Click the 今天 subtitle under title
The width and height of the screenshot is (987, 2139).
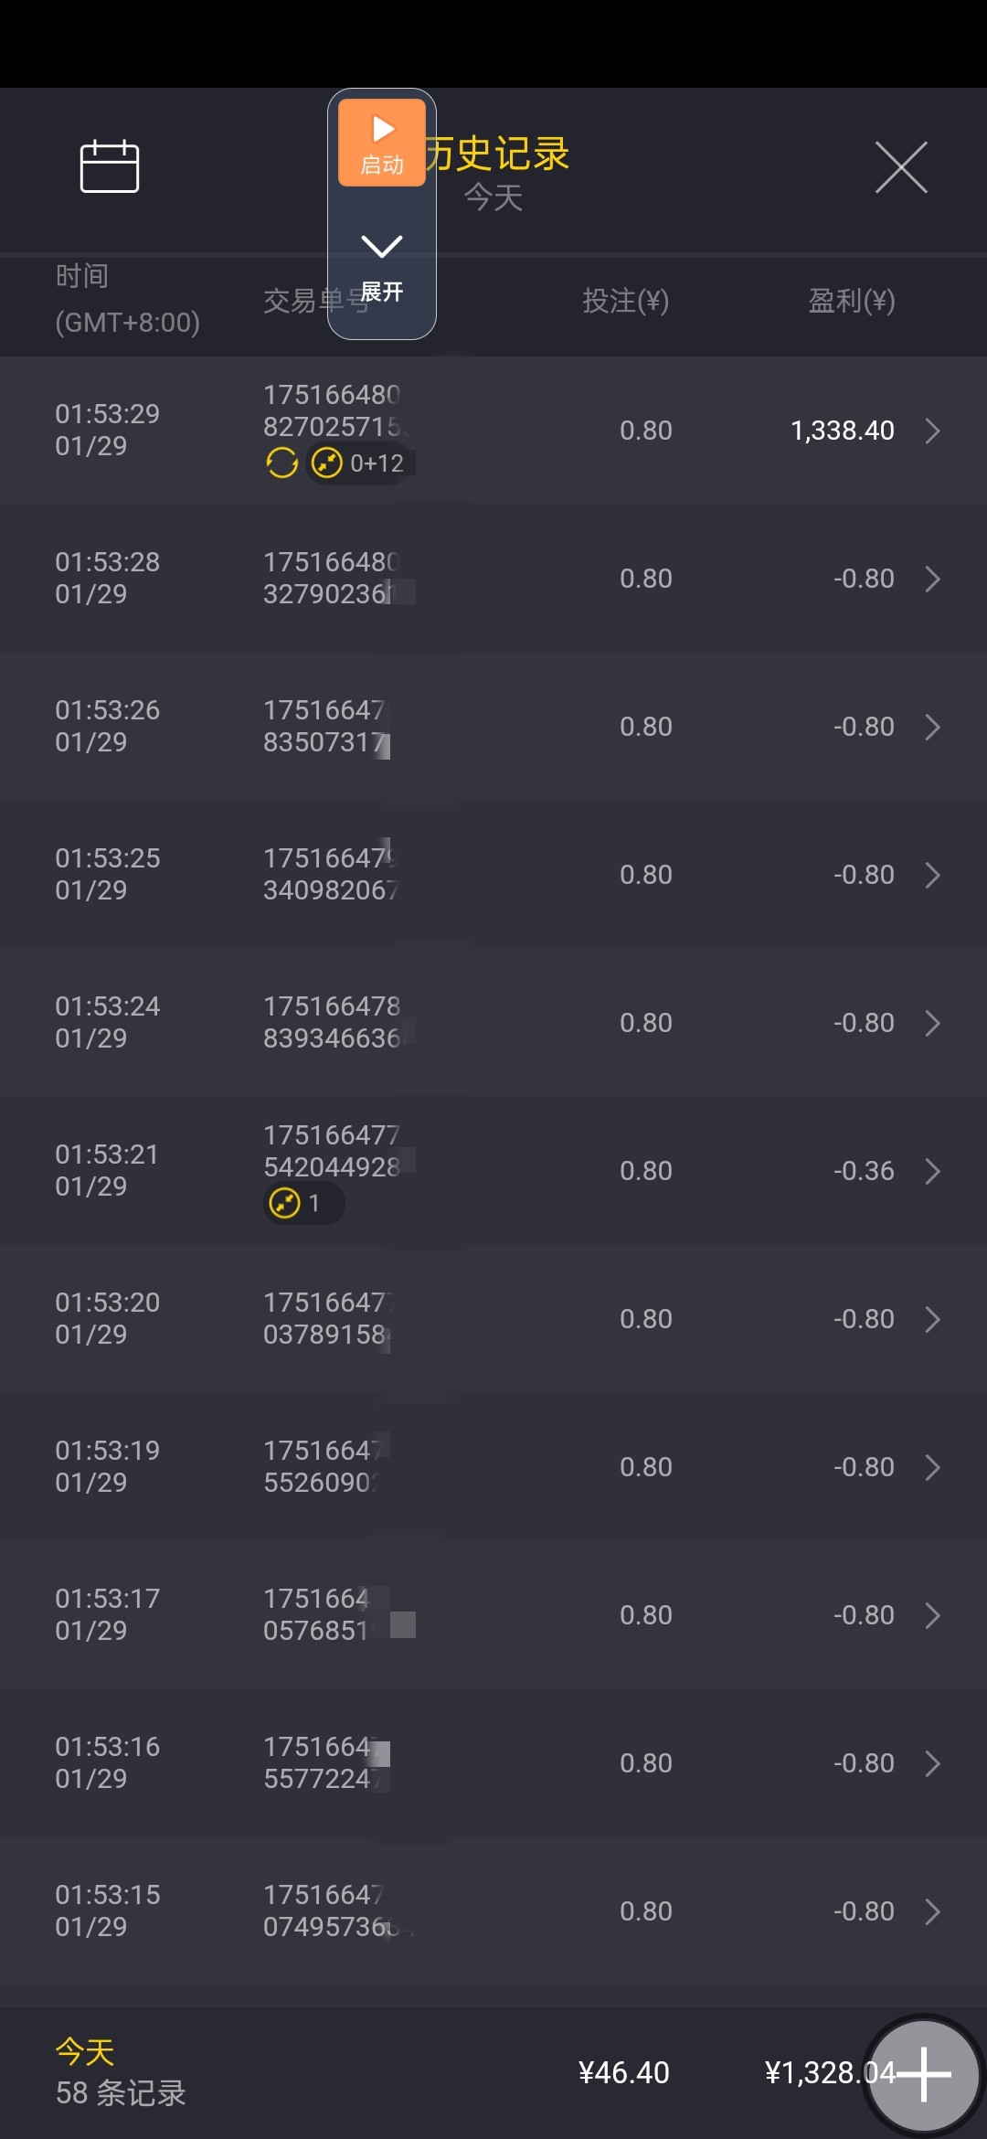point(493,197)
